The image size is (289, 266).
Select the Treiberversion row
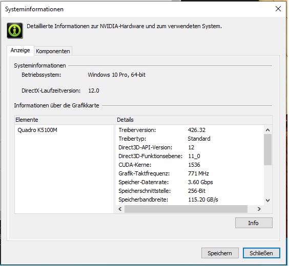[190, 130]
